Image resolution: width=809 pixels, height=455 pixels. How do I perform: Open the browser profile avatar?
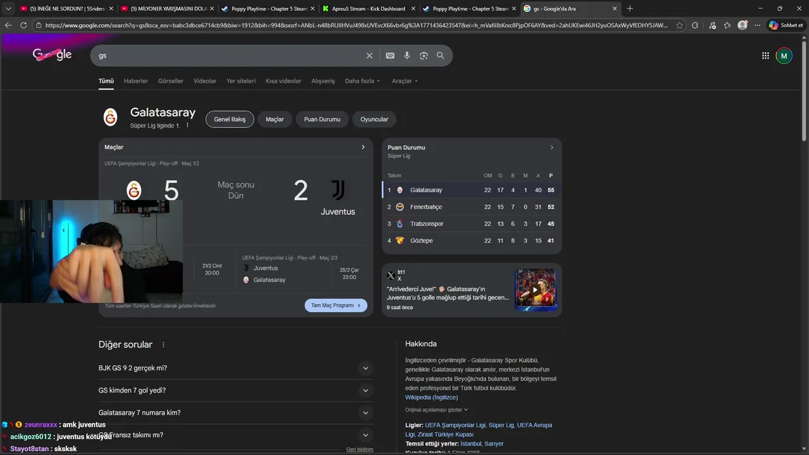click(743, 25)
